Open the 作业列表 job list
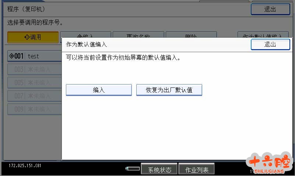The width and height of the screenshot is (295, 176). [197, 170]
